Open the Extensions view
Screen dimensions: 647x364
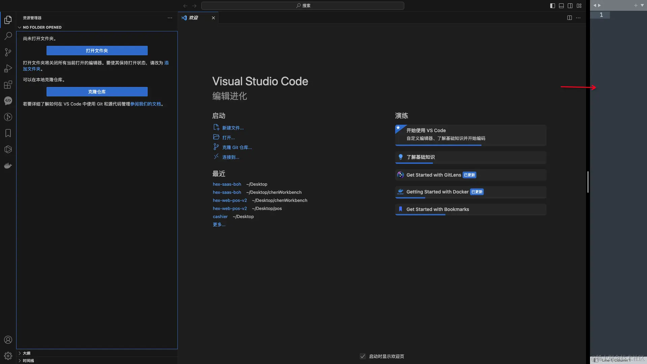coord(8,85)
